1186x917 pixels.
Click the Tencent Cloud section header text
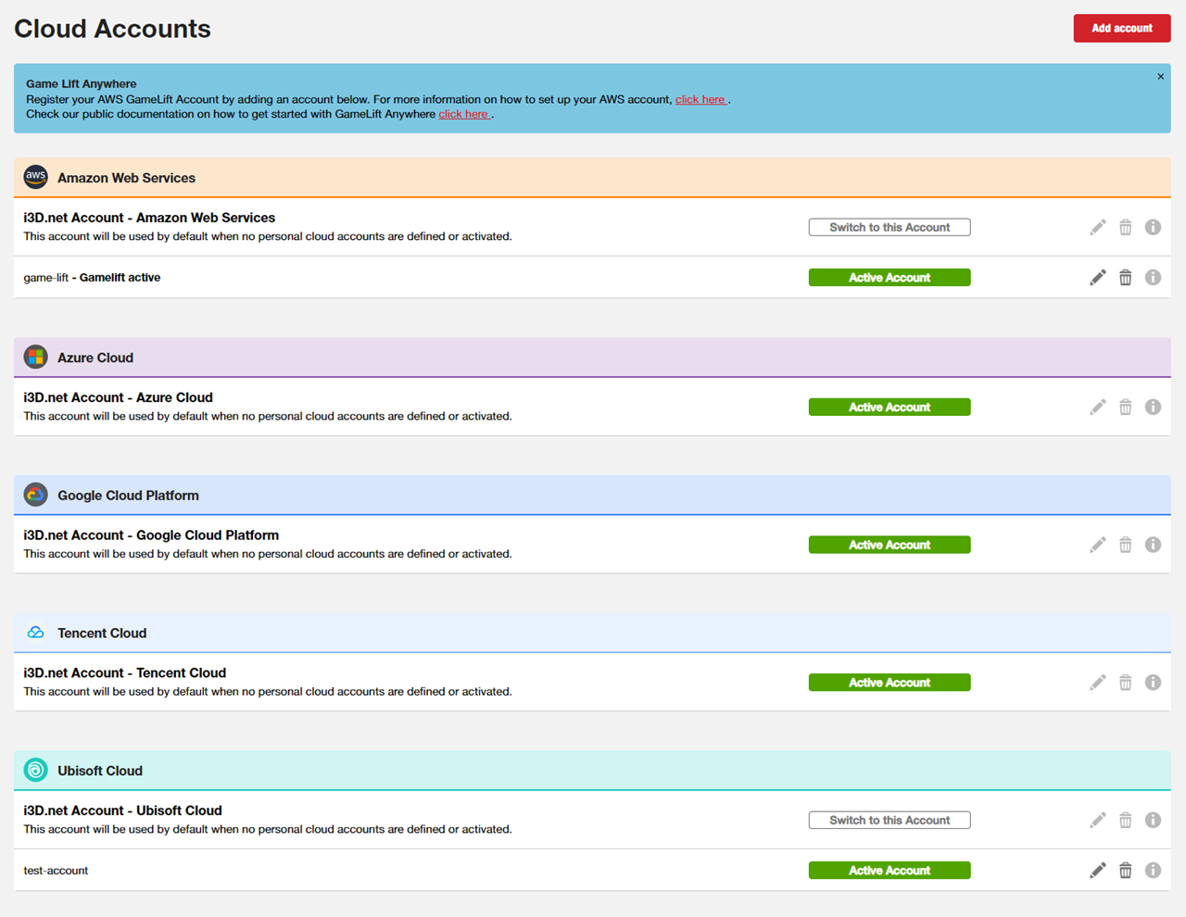[102, 634]
